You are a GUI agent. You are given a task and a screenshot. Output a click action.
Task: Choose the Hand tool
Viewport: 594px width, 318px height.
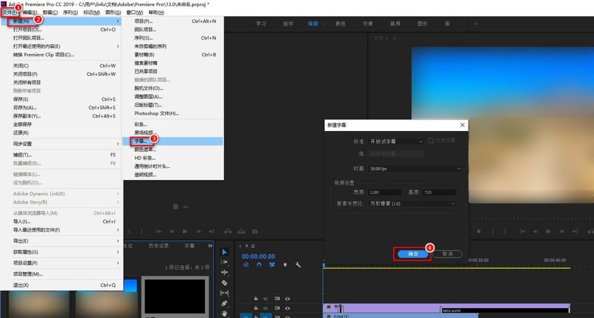click(x=224, y=312)
